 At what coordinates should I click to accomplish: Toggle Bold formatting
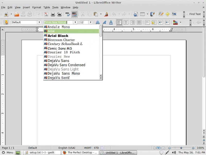pos(98,22)
